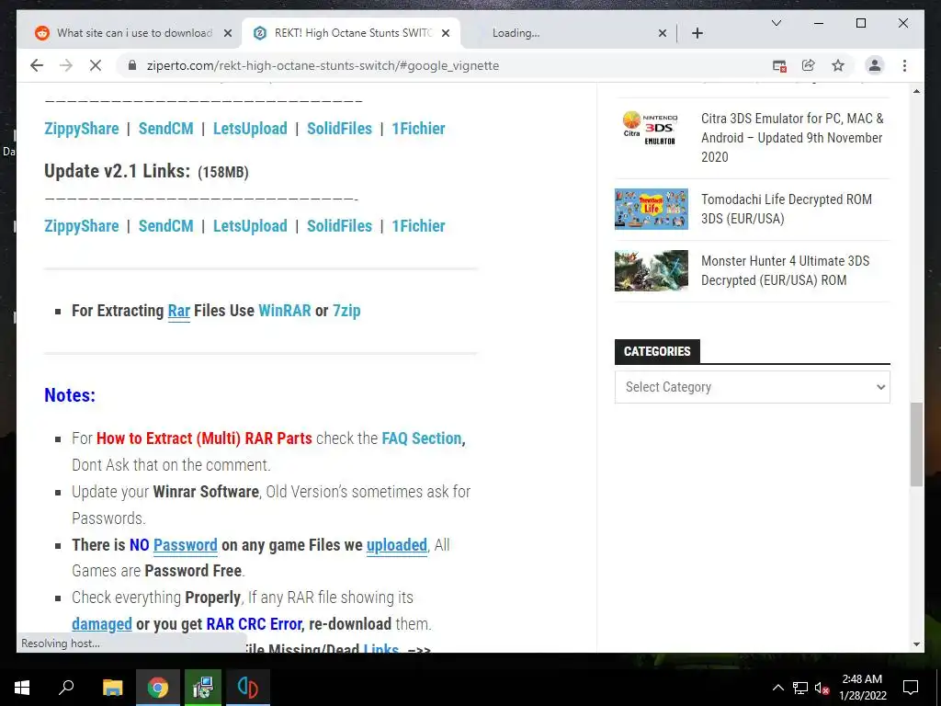Bookmark this page with the star
The width and height of the screenshot is (941, 706).
838,65
